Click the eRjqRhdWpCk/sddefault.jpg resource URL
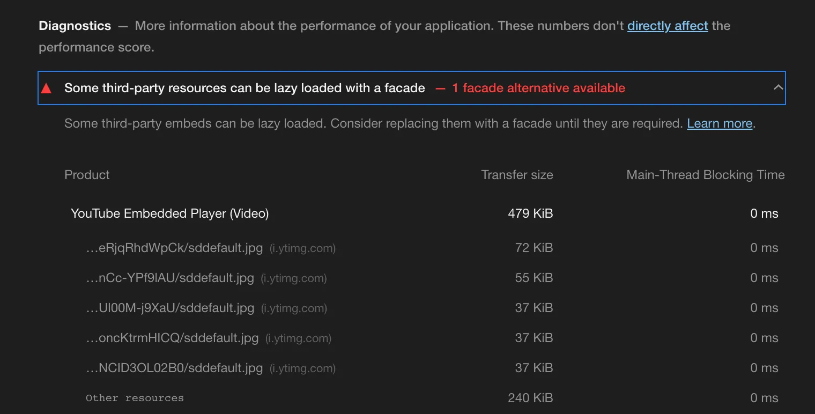This screenshot has height=414, width=815. point(174,248)
